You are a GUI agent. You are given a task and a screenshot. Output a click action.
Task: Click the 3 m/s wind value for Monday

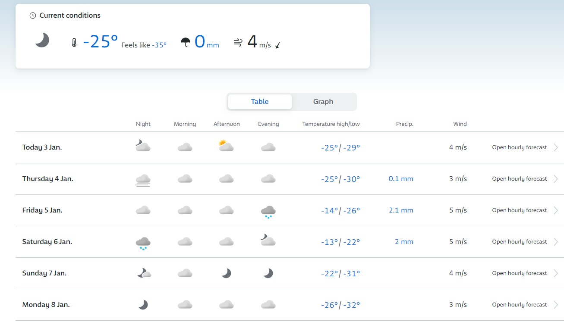(458, 305)
